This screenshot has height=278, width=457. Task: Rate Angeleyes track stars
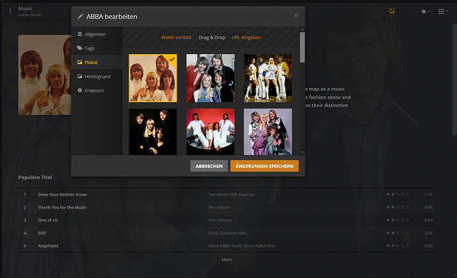click(398, 246)
